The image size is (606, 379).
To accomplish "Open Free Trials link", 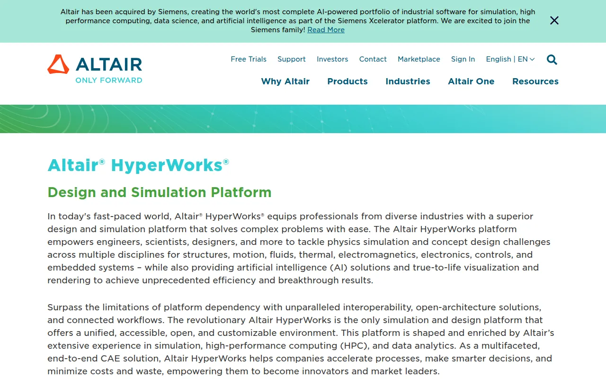I will [x=249, y=59].
